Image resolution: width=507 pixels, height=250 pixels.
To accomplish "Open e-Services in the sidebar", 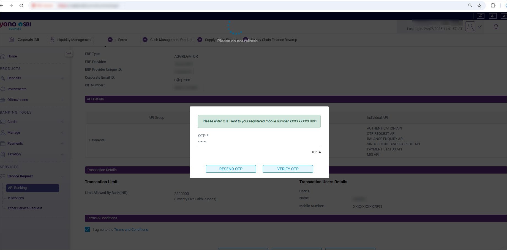I will (x=16, y=198).
